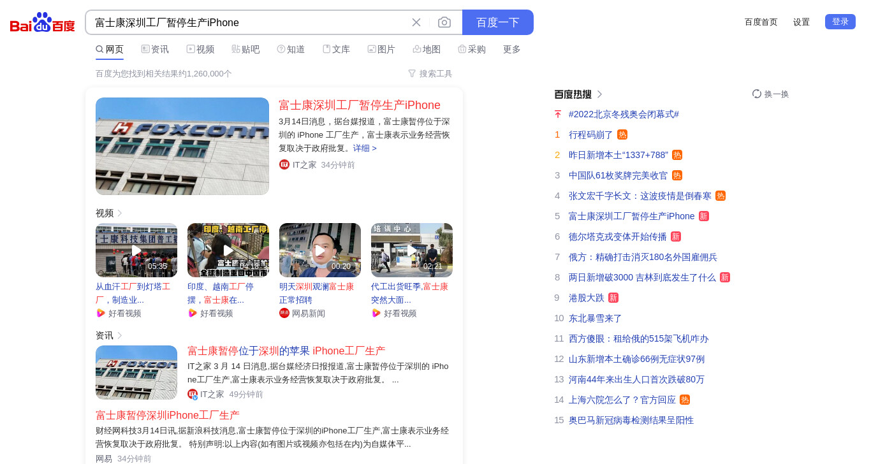
Task: Go to 百度首页 link
Action: [x=761, y=22]
